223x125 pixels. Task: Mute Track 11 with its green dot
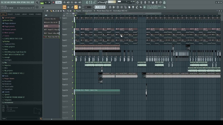pos(72,77)
